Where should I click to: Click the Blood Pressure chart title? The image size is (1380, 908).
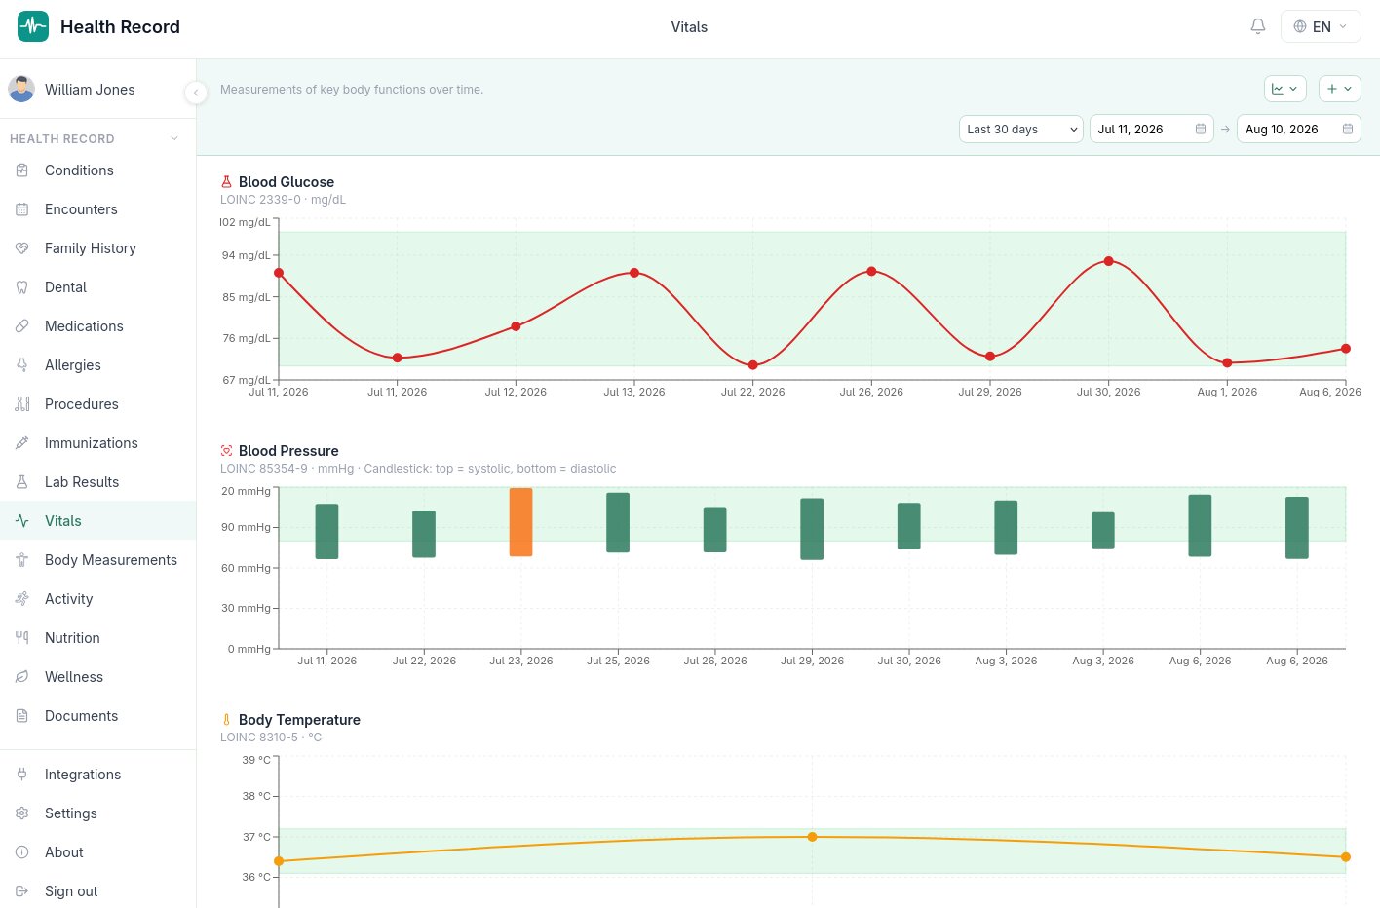click(288, 451)
